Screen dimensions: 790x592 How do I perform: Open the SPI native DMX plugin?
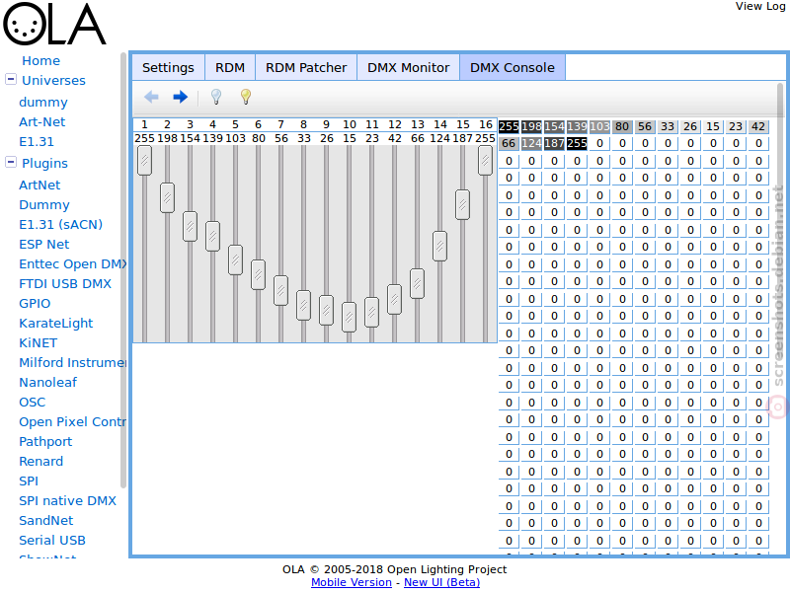(x=67, y=501)
